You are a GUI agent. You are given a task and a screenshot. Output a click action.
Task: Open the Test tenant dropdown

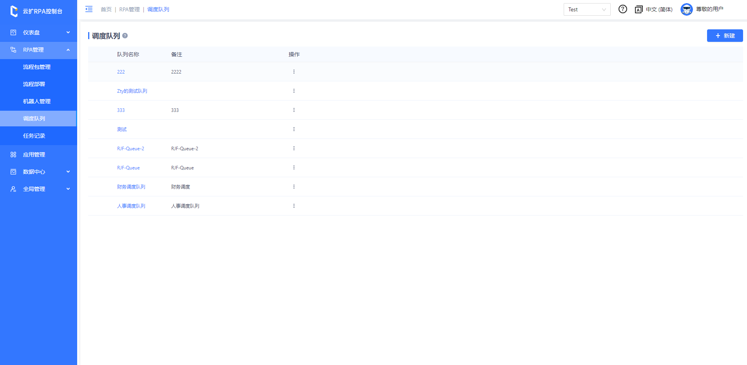586,9
